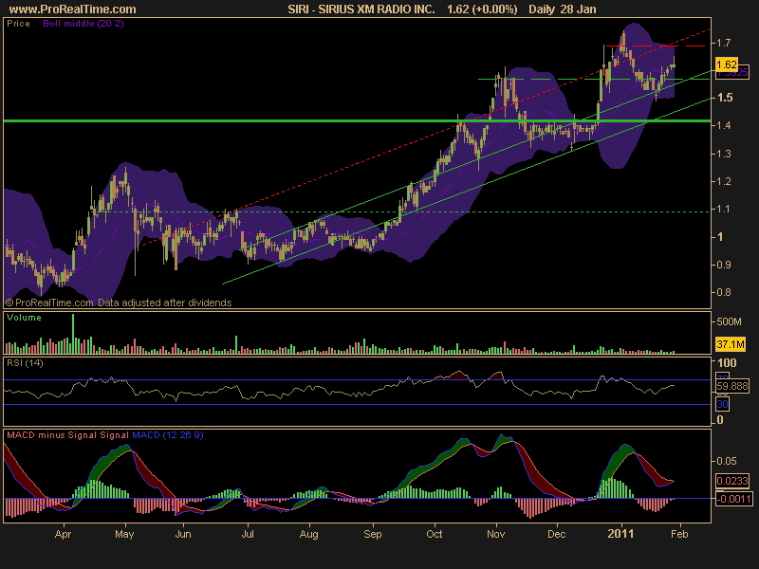
Task: Open the Boll middle (20 2) indicator label
Action: [x=83, y=24]
